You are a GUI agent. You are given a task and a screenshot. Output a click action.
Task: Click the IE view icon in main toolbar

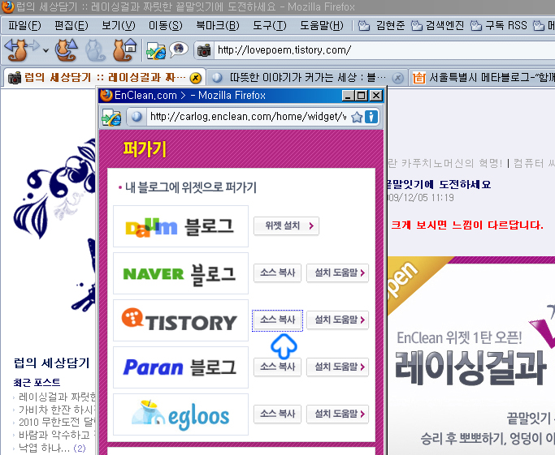click(156, 50)
